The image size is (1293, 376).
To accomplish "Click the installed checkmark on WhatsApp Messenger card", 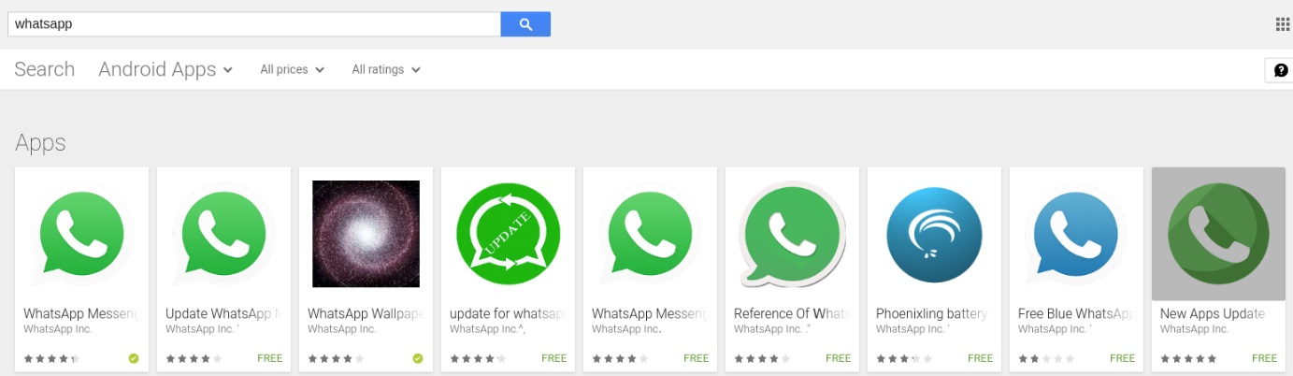I will coord(134,358).
